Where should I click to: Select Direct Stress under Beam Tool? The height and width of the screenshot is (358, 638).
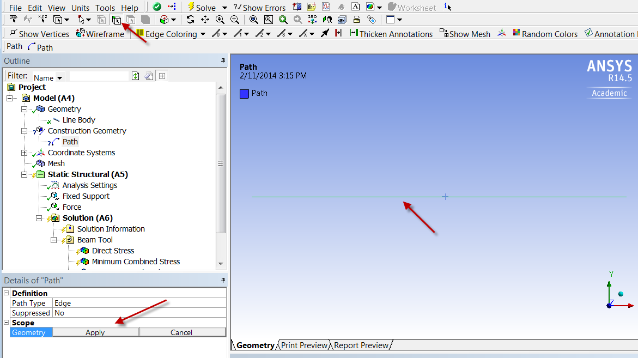click(113, 251)
